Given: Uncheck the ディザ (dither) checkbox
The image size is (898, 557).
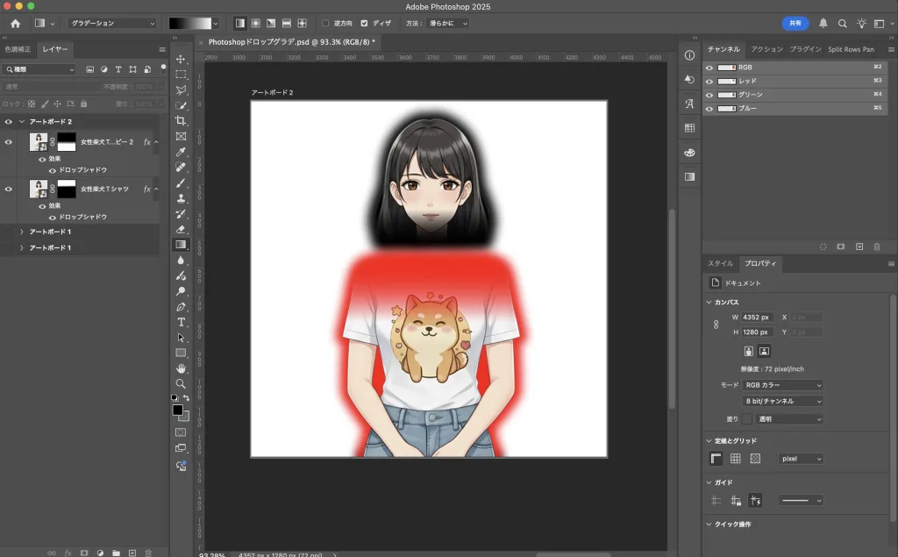Looking at the screenshot, I should point(365,24).
